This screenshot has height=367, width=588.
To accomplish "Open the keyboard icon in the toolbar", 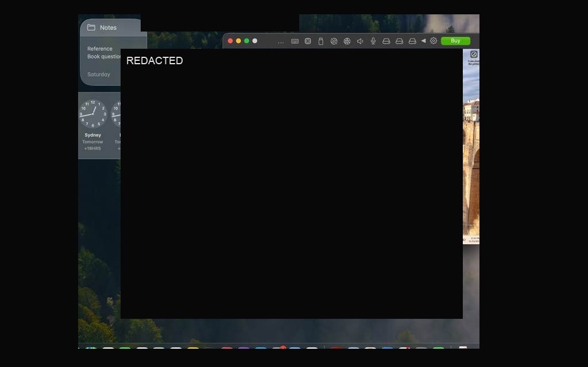I will [x=295, y=41].
